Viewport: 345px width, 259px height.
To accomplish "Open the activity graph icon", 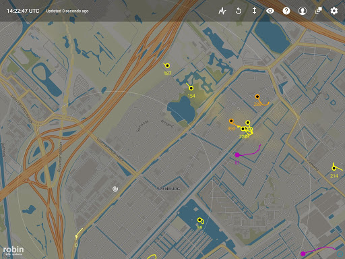I will [222, 11].
